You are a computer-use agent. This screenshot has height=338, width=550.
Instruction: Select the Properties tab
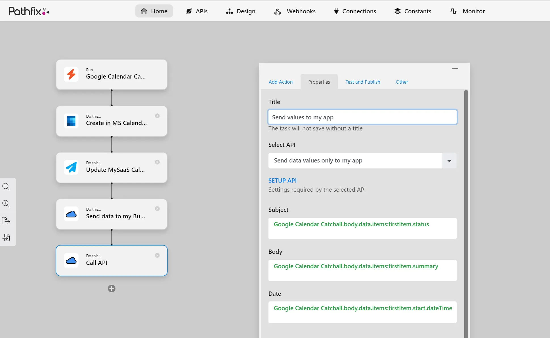point(319,82)
